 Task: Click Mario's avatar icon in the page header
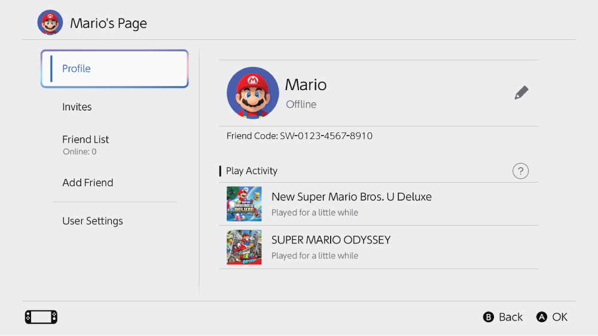(x=50, y=23)
